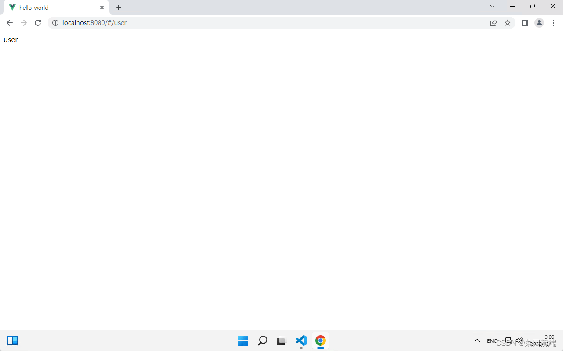Image resolution: width=563 pixels, height=351 pixels.
Task: Open the browser side panel
Action: coord(525,23)
